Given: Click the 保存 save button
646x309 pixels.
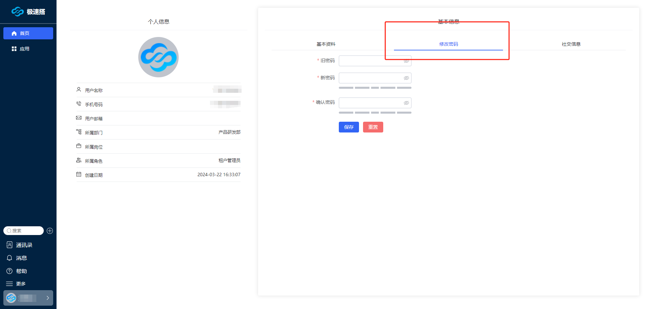Looking at the screenshot, I should [x=349, y=127].
